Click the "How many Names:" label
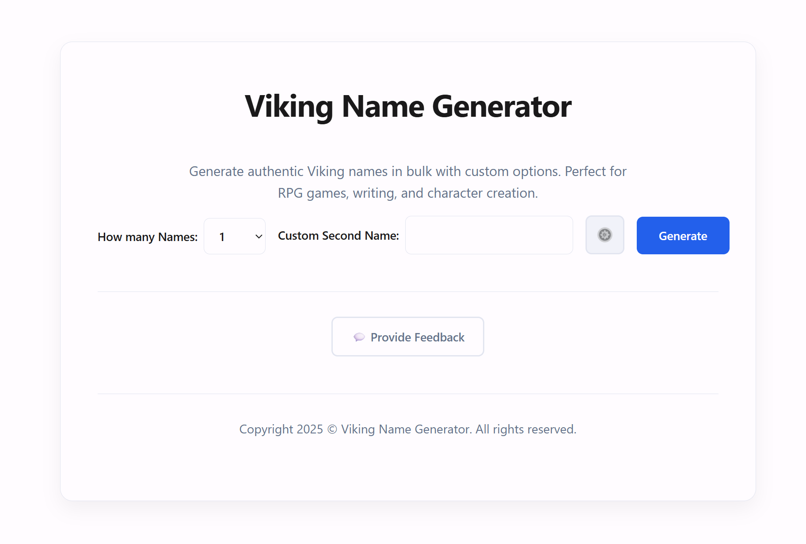The image size is (806, 544). [x=148, y=237]
